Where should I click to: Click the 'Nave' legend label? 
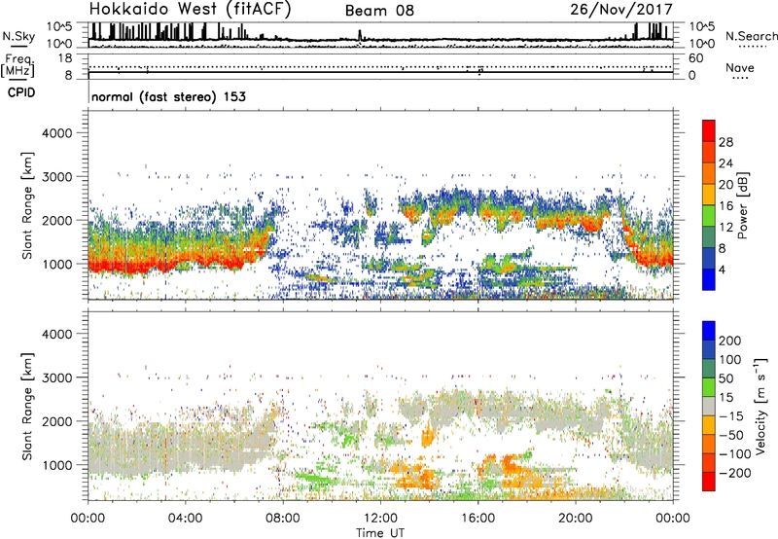coord(740,68)
